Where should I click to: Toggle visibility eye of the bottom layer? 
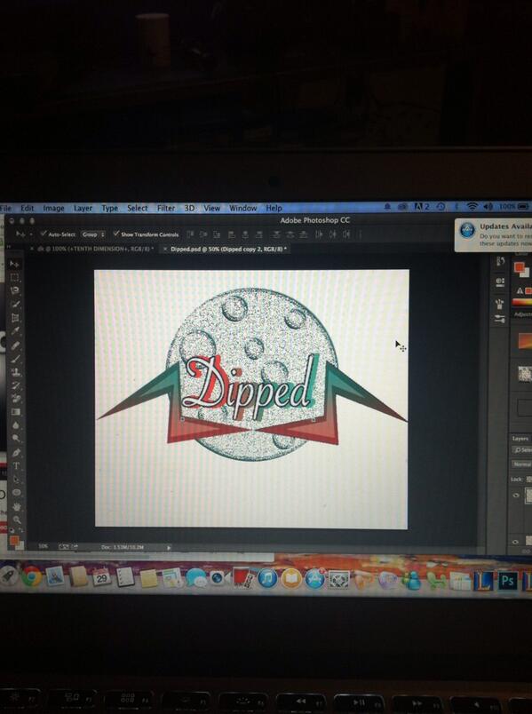pos(516,542)
